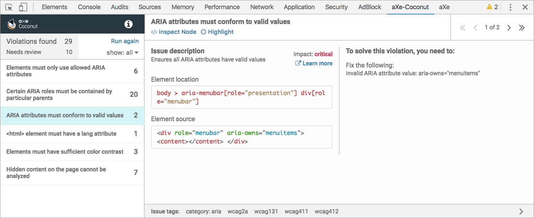Click the Highlight button
The width and height of the screenshot is (534, 218).
tap(217, 32)
